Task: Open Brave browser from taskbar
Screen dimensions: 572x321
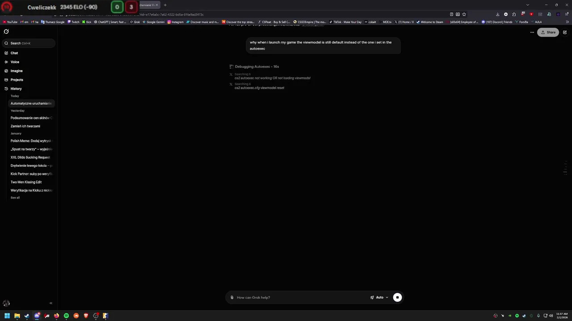Action: [x=86, y=316]
